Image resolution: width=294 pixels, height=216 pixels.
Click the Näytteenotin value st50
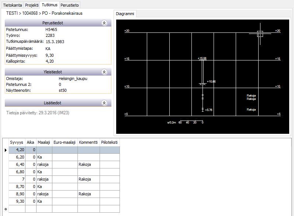click(x=63, y=90)
